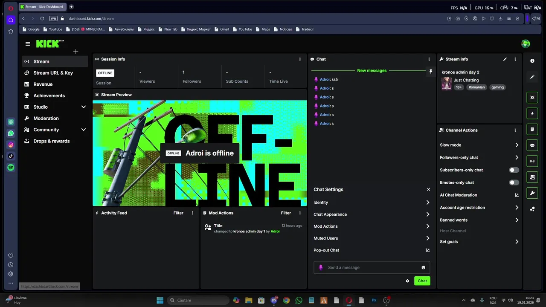Open the Chat panel three-dot menu
The height and width of the screenshot is (307, 546).
click(x=429, y=59)
